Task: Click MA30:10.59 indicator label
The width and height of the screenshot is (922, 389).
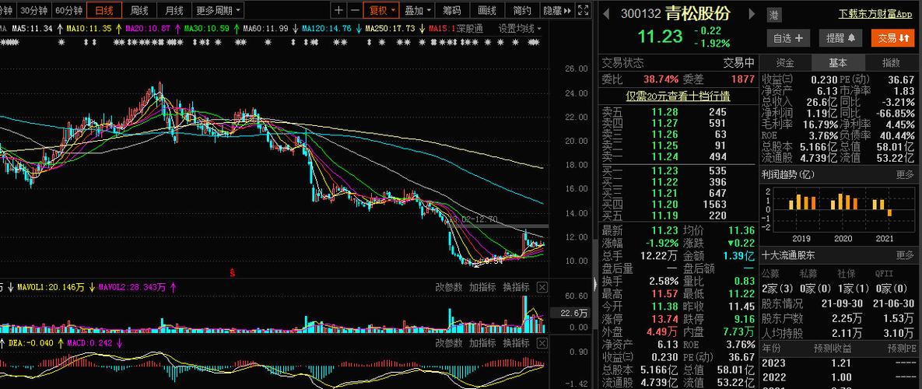Action: [x=207, y=28]
